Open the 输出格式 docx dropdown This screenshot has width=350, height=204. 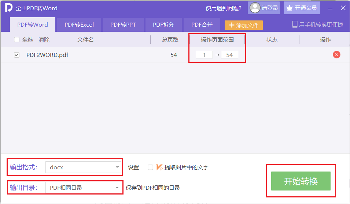(83, 167)
